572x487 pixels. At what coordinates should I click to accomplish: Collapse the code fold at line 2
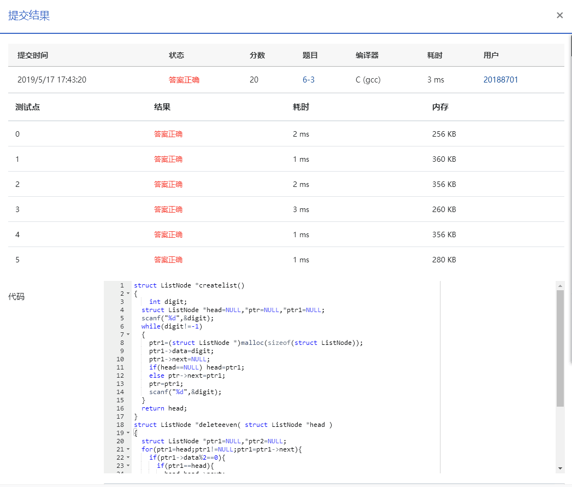click(x=128, y=294)
